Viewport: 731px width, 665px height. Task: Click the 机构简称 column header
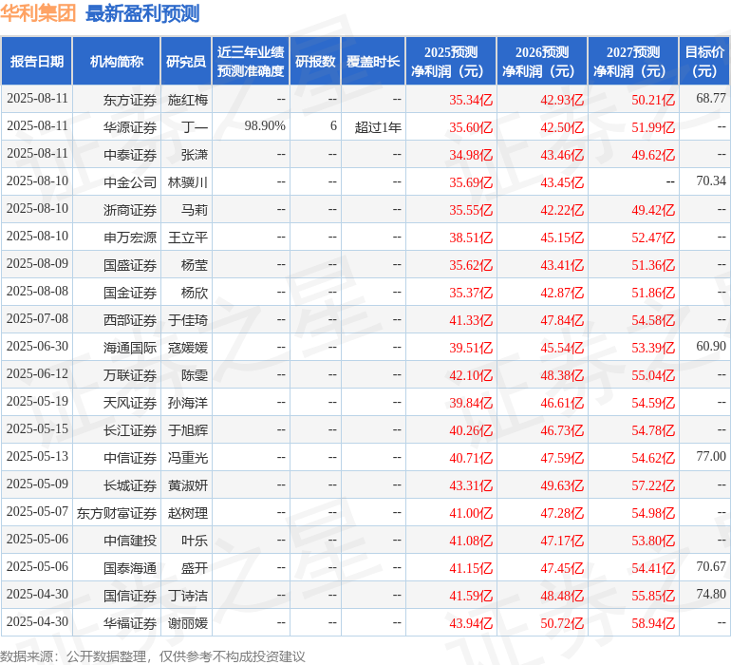(117, 62)
